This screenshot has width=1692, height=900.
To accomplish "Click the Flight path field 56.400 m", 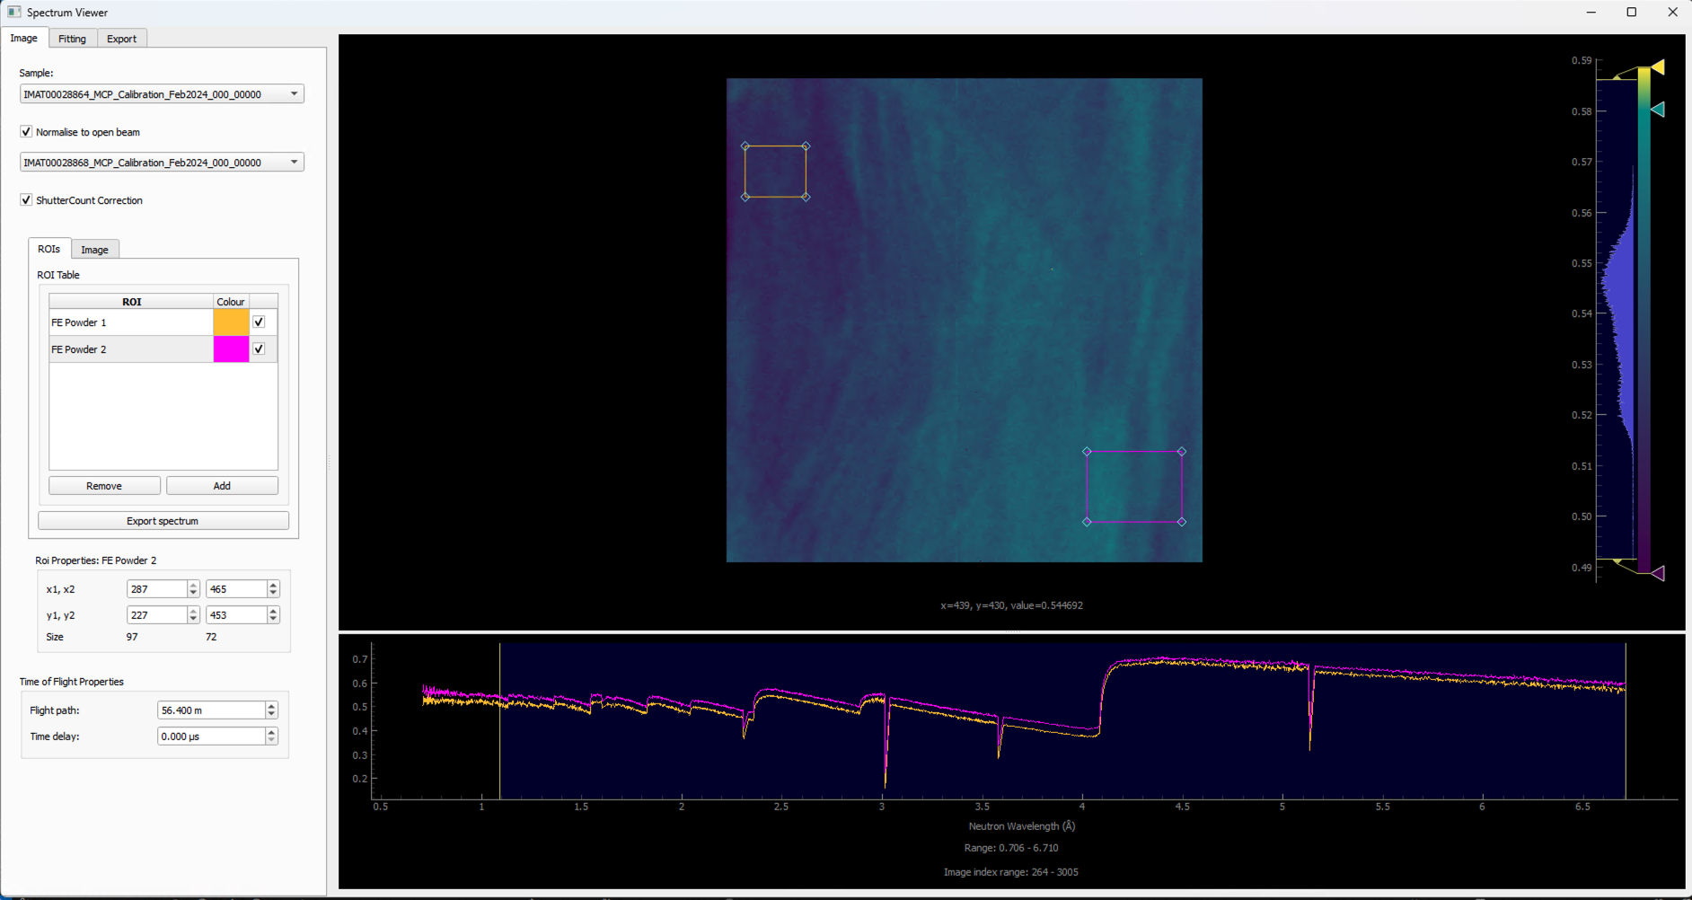I will (212, 710).
